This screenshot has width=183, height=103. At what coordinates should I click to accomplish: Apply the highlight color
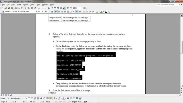101,12
